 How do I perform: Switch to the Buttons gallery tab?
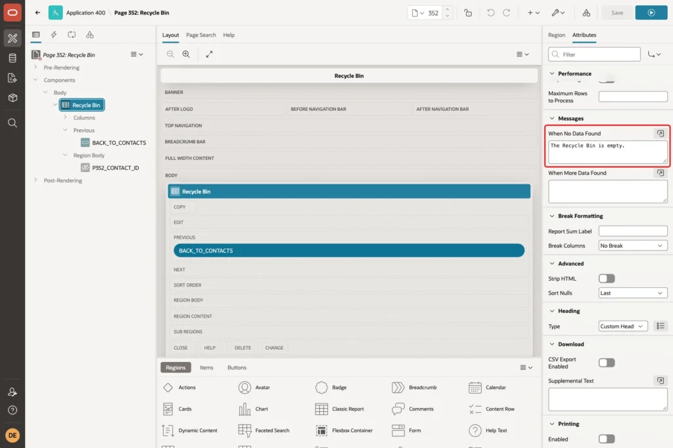237,367
